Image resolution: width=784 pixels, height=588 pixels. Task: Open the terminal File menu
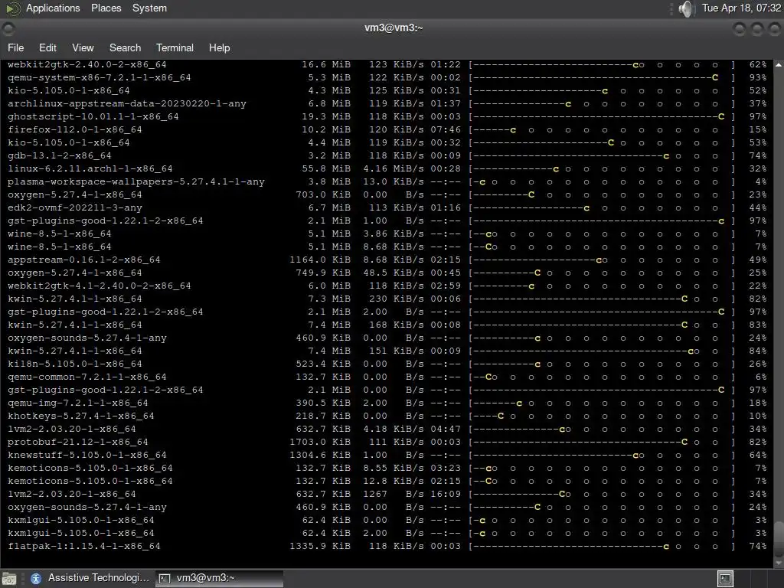pyautogui.click(x=15, y=47)
